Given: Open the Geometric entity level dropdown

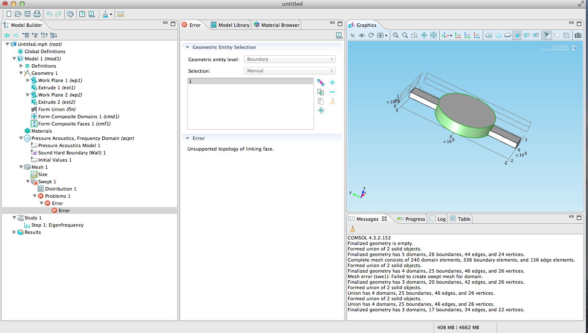Looking at the screenshot, I should tap(290, 60).
